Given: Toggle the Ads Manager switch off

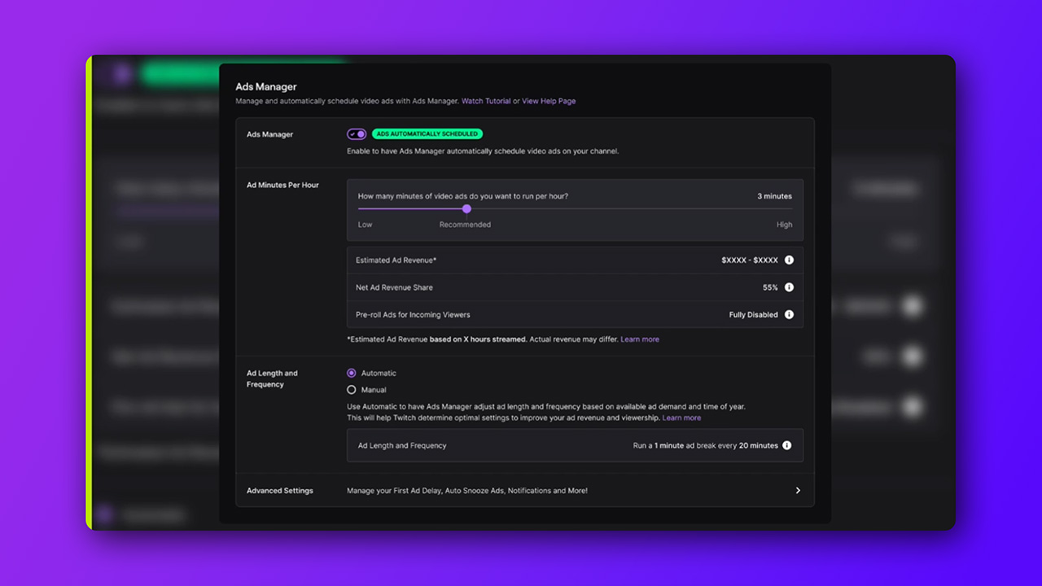Looking at the screenshot, I should [x=357, y=134].
